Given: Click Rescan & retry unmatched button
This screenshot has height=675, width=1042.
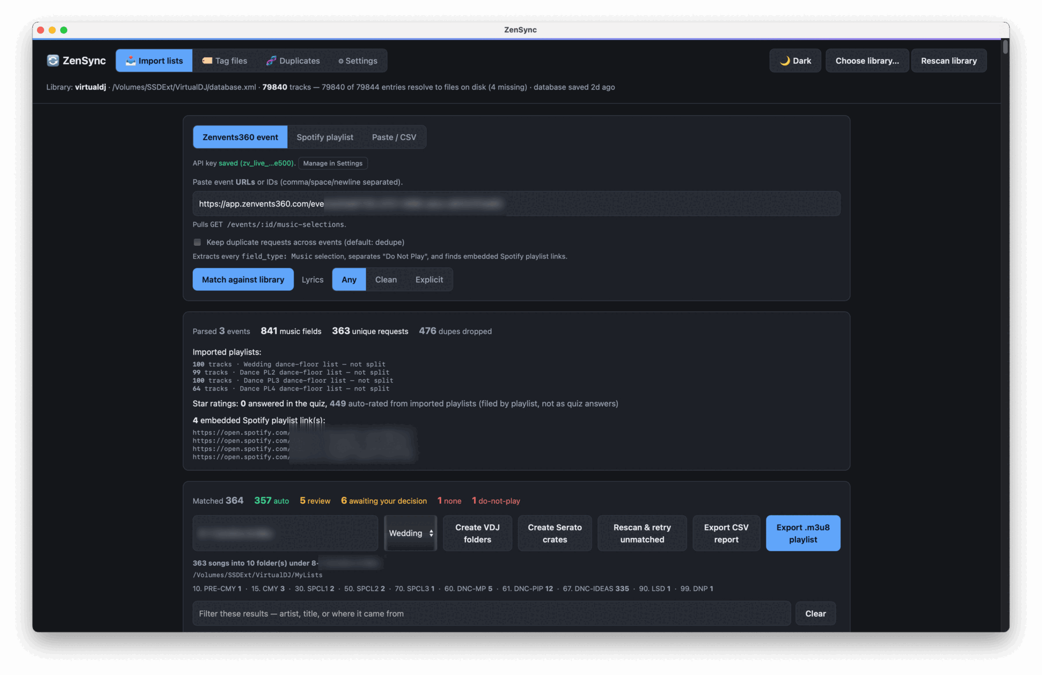Looking at the screenshot, I should tap(642, 533).
